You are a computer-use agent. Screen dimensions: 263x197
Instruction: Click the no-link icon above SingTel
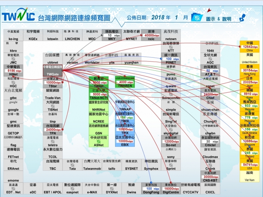pyautogui.click(x=171, y=118)
